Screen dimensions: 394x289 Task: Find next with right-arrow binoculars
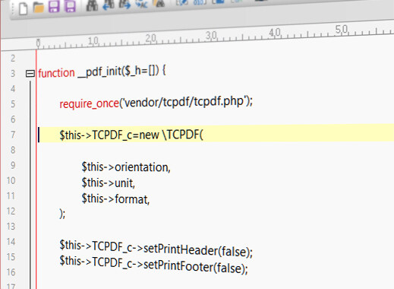point(125,5)
